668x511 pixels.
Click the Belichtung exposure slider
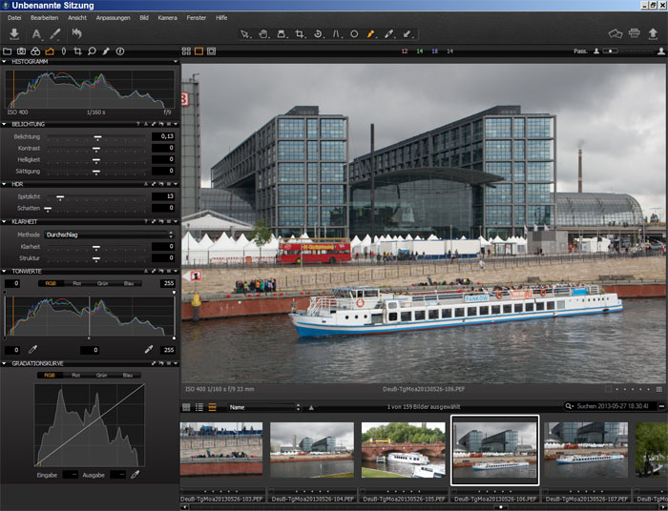pyautogui.click(x=96, y=137)
